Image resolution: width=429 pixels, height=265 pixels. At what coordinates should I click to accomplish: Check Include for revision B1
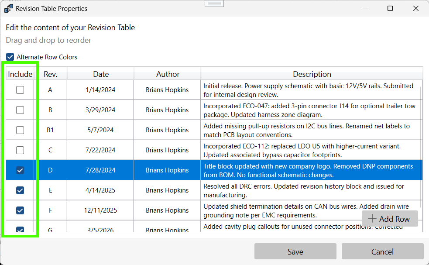(x=20, y=130)
